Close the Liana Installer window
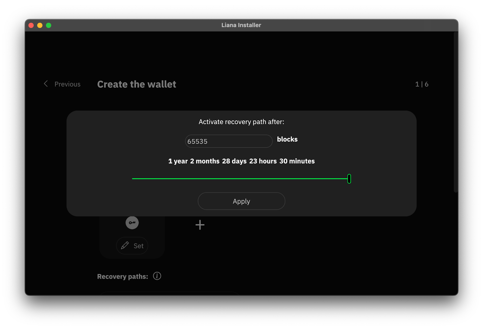 (x=31, y=25)
